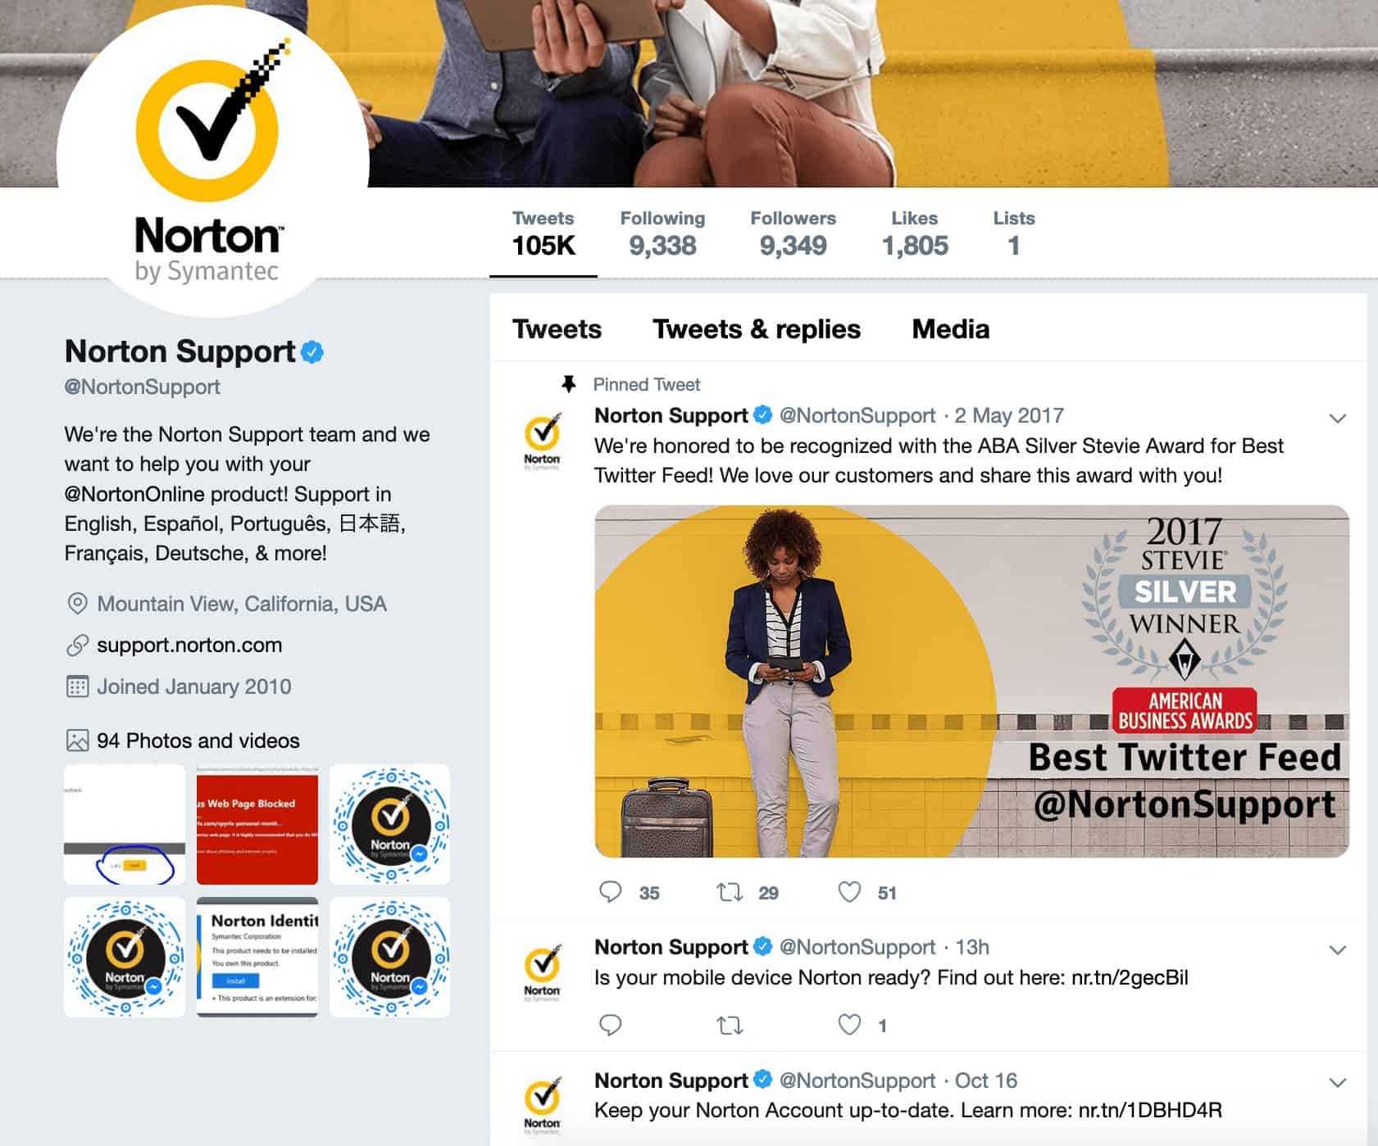Screen dimensions: 1378x1146
Task: Click Norton avatar beside the pinned tweet
Action: click(x=542, y=441)
